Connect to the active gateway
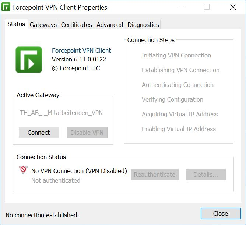This screenshot has width=246, height=225. tap(39, 133)
